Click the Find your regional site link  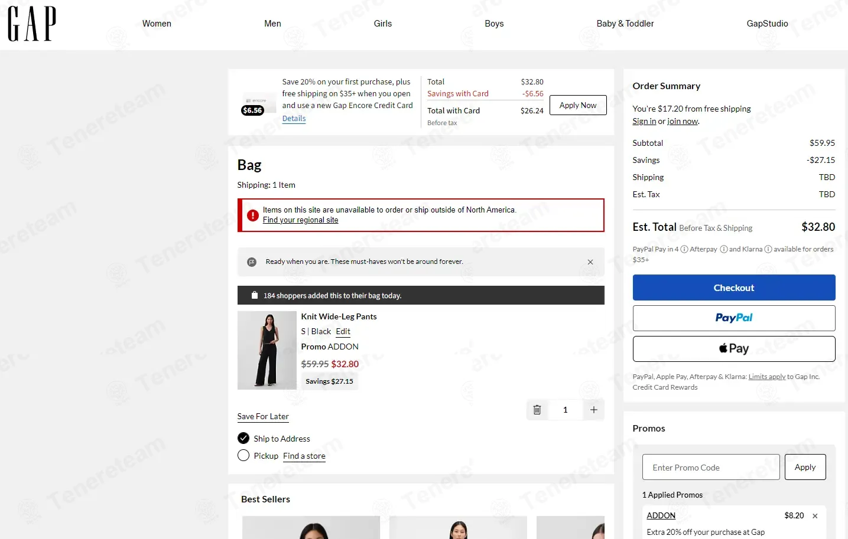tap(301, 220)
